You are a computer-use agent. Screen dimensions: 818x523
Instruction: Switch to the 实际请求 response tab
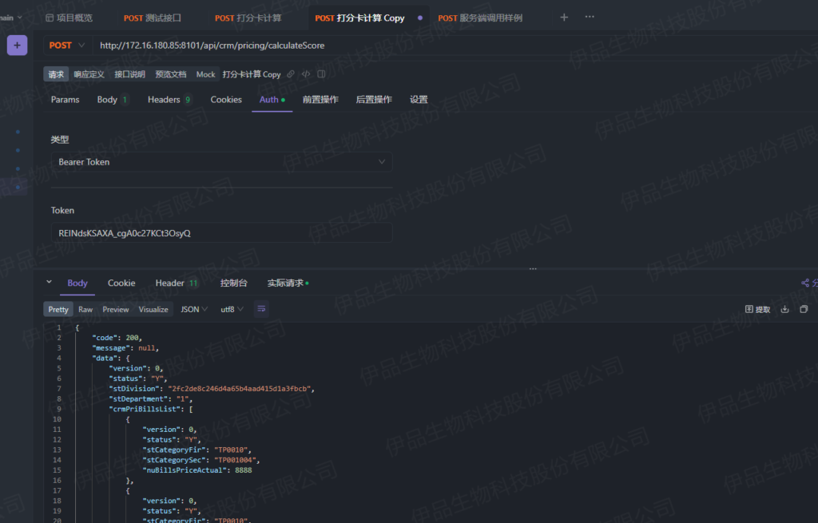(288, 283)
